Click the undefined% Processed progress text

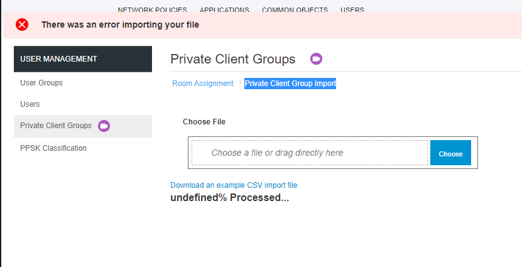[x=229, y=198]
